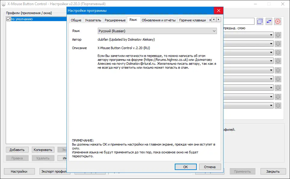Switch to the Указатель tab

tap(93, 20)
